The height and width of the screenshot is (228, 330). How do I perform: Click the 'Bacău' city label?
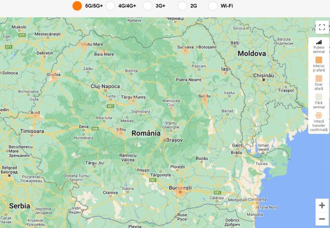tap(205, 96)
